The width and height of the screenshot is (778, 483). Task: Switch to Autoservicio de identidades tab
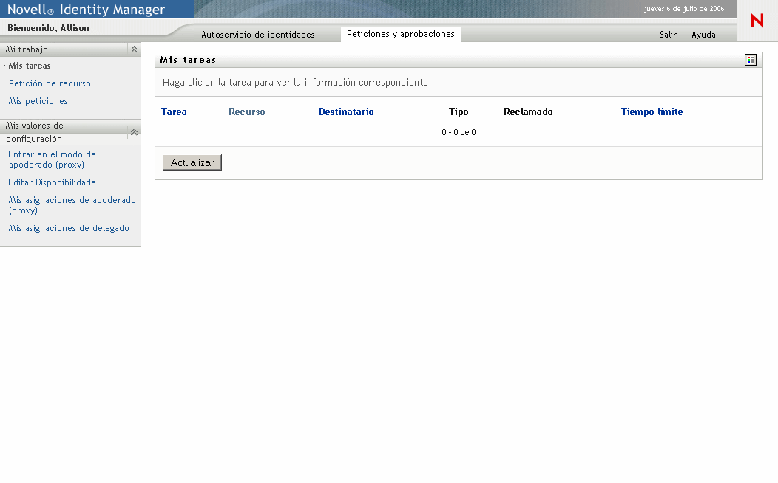click(x=258, y=35)
